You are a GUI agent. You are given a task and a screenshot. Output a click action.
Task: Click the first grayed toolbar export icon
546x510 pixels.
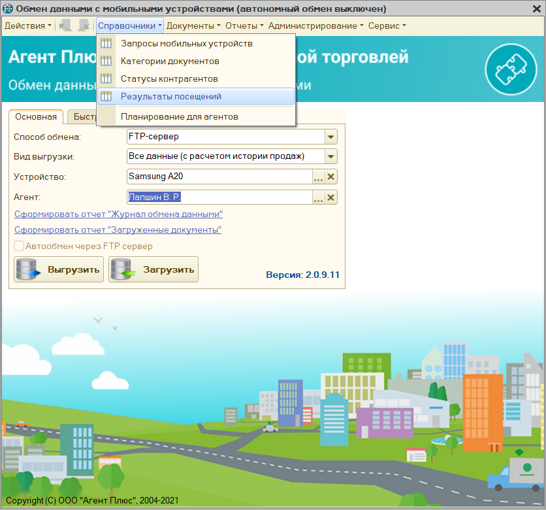click(65, 25)
